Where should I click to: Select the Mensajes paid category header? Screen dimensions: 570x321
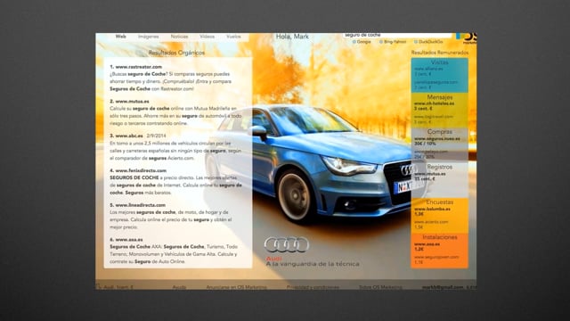coord(439,97)
